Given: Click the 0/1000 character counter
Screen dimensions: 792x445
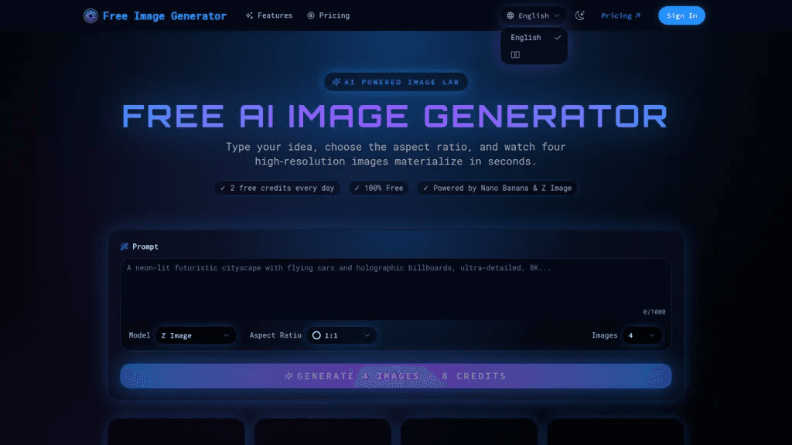Looking at the screenshot, I should pyautogui.click(x=654, y=312).
